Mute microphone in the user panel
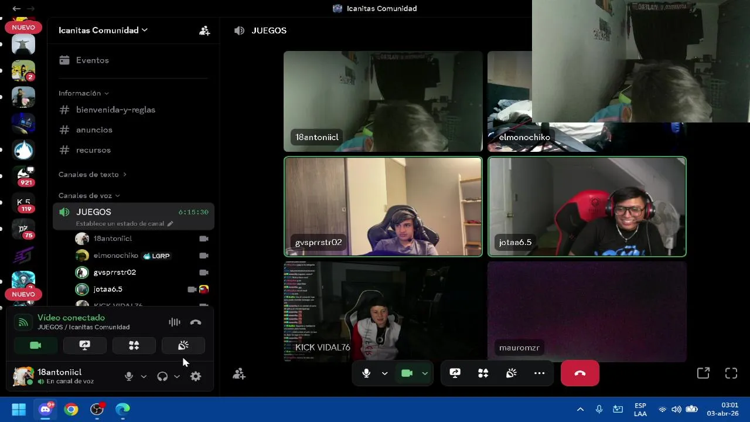 pyautogui.click(x=129, y=376)
